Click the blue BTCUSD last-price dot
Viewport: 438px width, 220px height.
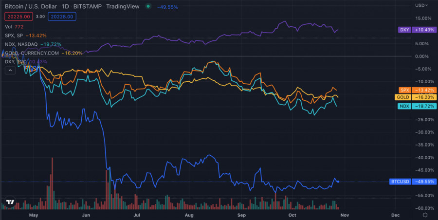(338, 182)
